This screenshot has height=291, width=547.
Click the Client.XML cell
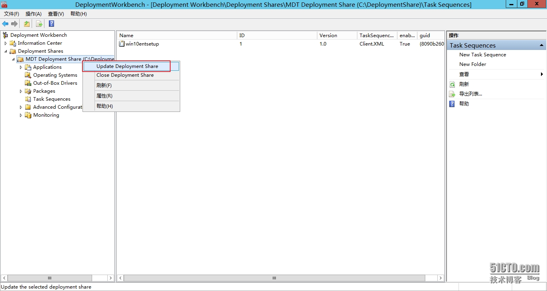click(372, 44)
